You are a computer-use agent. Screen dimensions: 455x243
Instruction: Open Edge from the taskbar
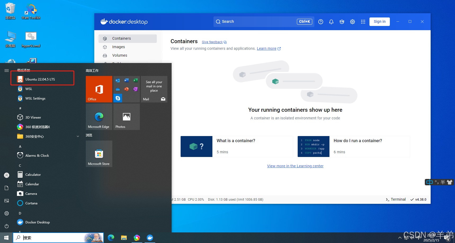(x=111, y=238)
